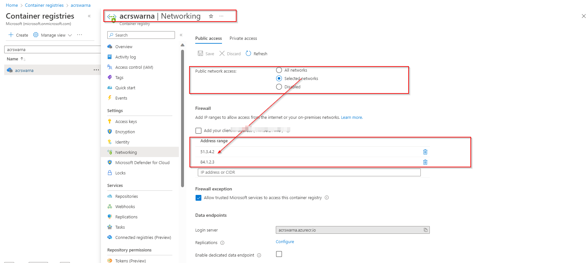This screenshot has width=588, height=263.
Task: Open Overview in the registry menu
Action: 124,47
